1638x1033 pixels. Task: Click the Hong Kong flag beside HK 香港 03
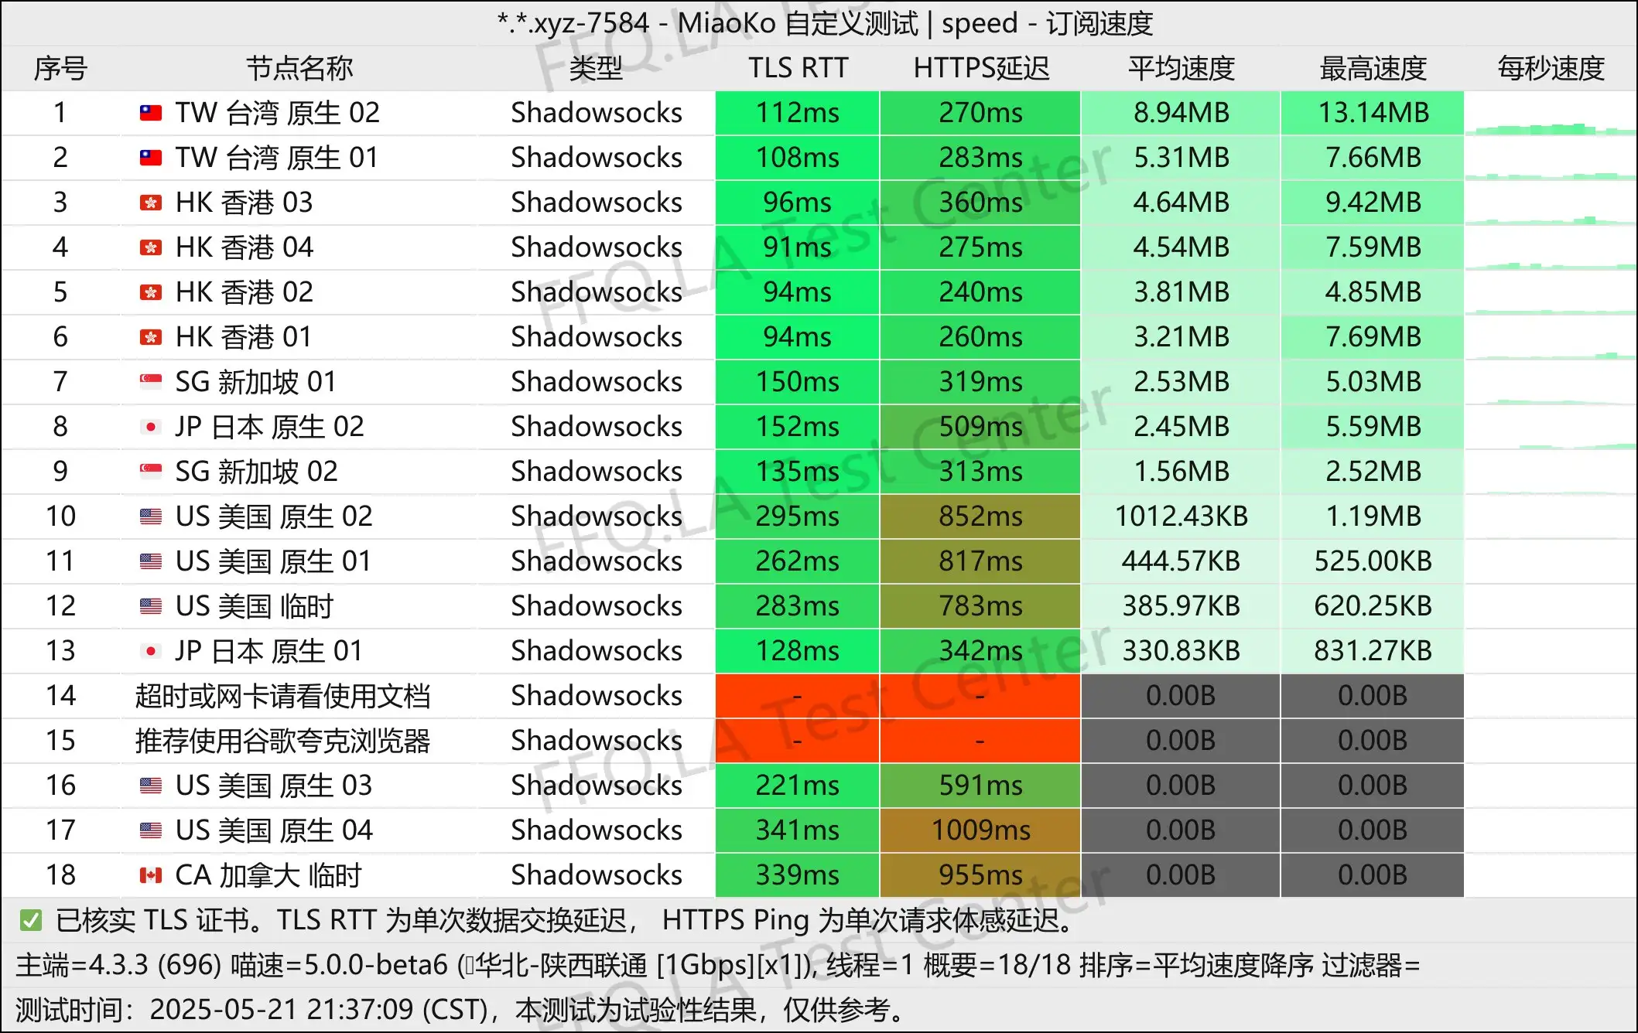coord(150,203)
